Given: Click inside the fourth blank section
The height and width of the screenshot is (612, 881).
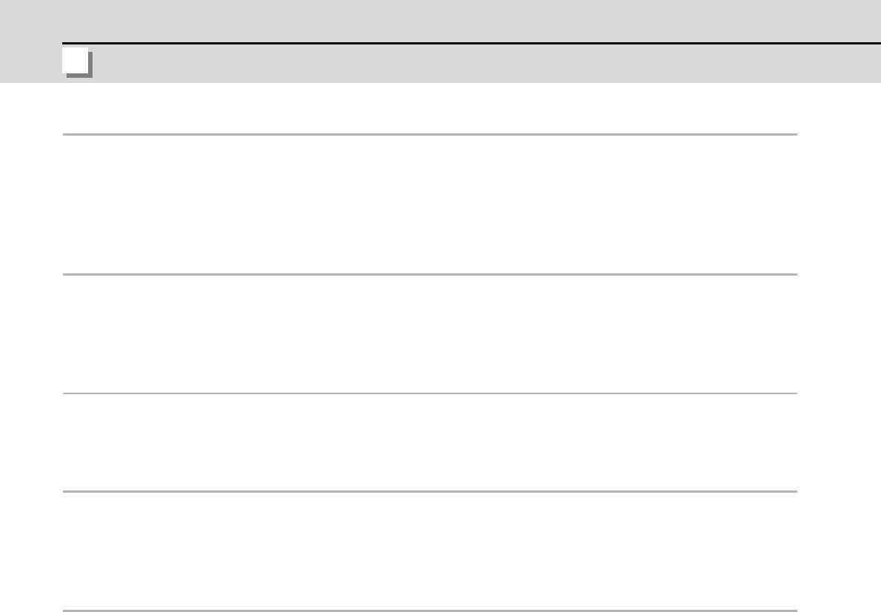Looking at the screenshot, I should coord(429,551).
